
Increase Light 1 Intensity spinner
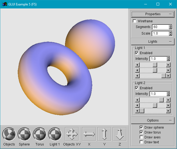[168, 58]
